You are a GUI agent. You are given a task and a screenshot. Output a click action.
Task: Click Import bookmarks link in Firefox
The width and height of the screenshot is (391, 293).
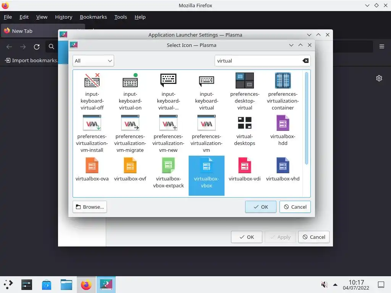click(x=31, y=60)
